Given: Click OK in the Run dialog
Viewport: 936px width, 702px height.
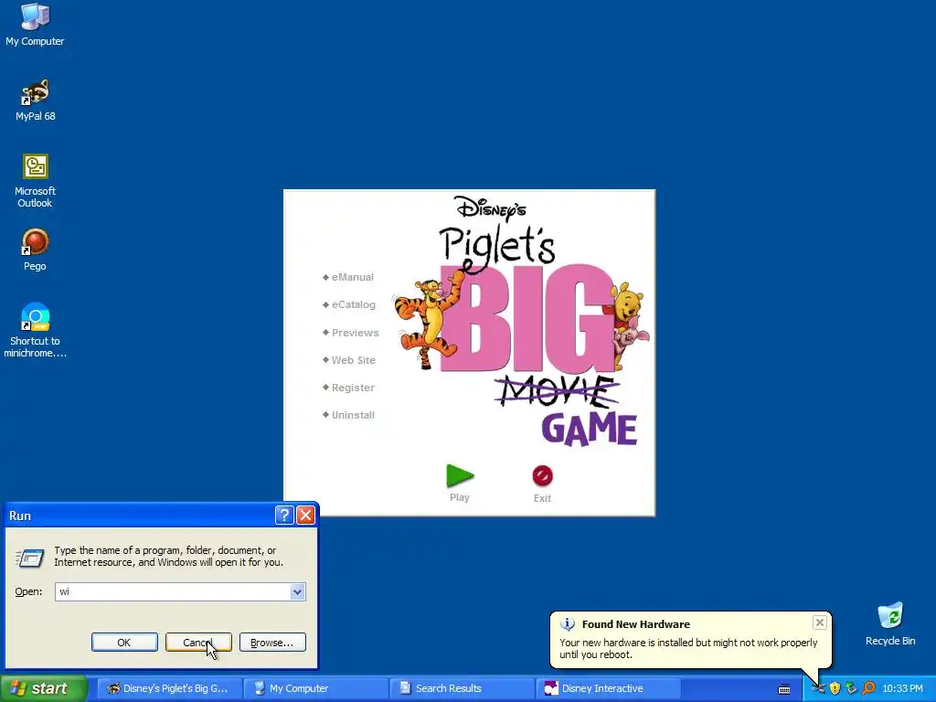Looking at the screenshot, I should pyautogui.click(x=124, y=643).
